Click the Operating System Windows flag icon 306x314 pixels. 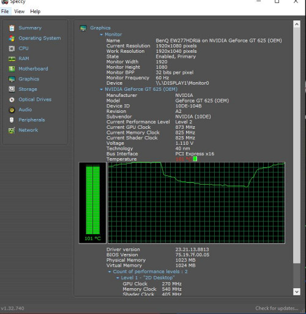pos(12,38)
